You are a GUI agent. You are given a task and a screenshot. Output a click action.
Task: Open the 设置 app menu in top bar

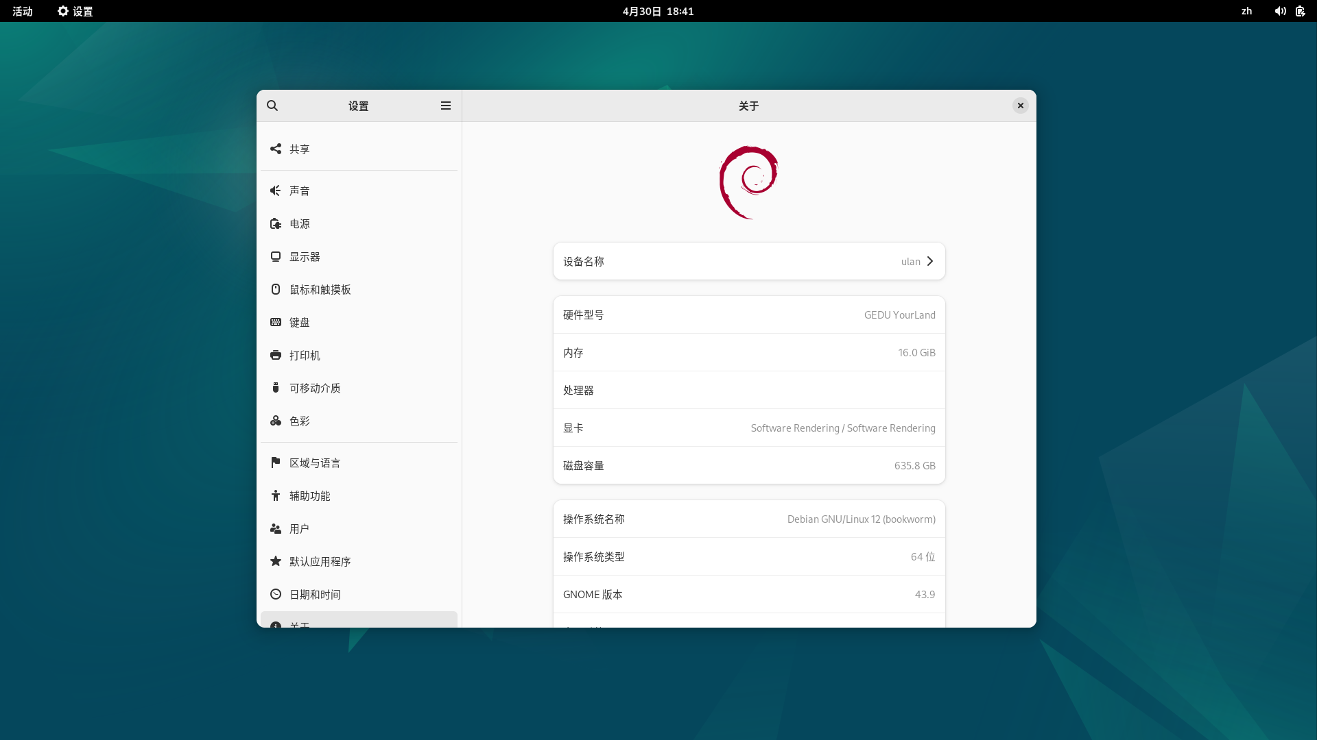tap(75, 11)
